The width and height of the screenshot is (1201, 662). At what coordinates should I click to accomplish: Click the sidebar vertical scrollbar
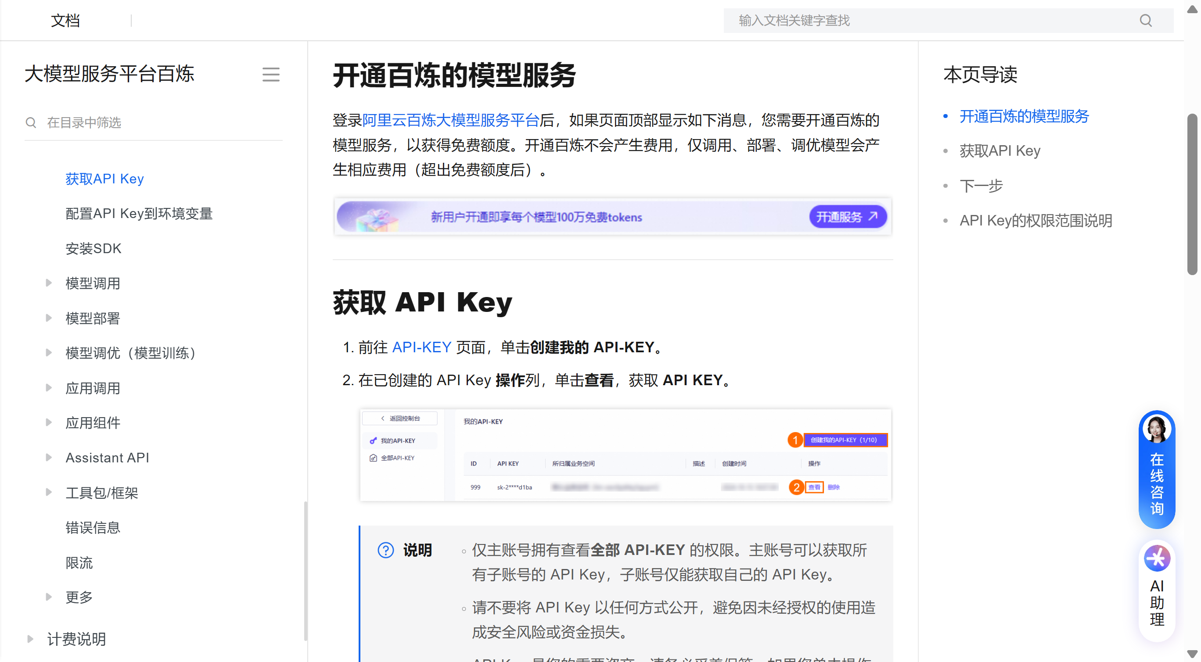click(x=306, y=571)
